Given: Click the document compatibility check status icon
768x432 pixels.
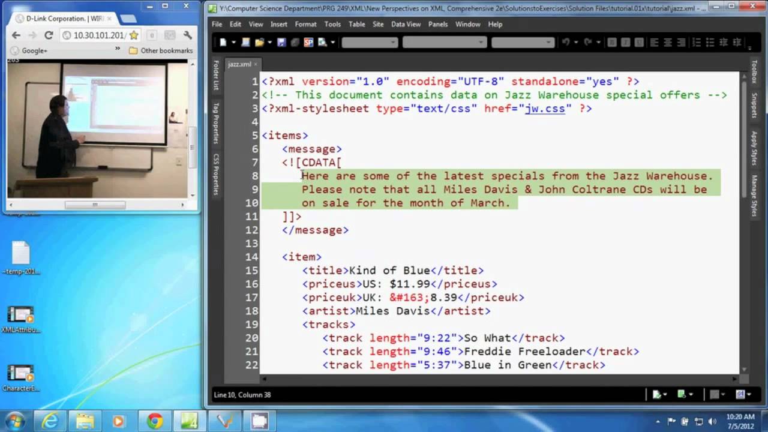Looking at the screenshot, I should (x=656, y=394).
